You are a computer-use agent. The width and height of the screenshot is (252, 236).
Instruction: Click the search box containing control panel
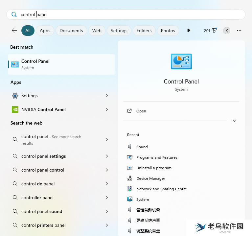(x=126, y=14)
